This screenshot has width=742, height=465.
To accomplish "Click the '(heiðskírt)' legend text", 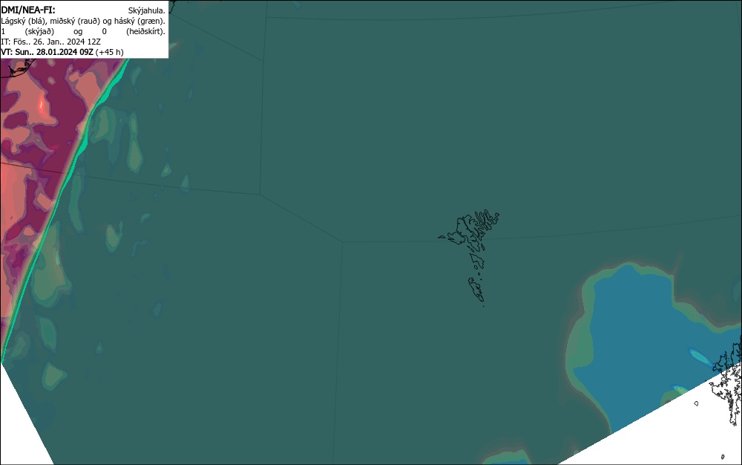I will pyautogui.click(x=145, y=31).
